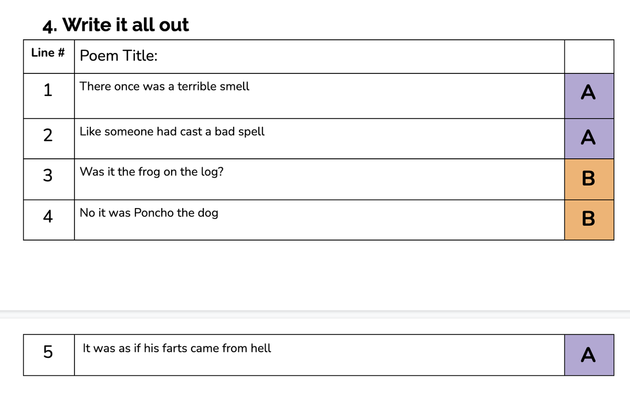This screenshot has height=403, width=630.
Task: Click the empty rhyme header cell beside Poem Title
Action: pos(589,56)
